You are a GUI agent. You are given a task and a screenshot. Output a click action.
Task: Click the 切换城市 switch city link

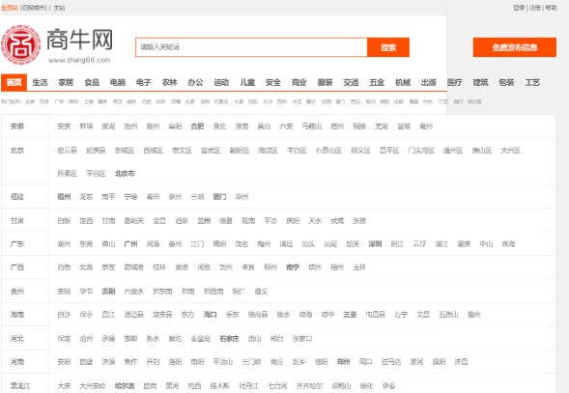[x=34, y=8]
